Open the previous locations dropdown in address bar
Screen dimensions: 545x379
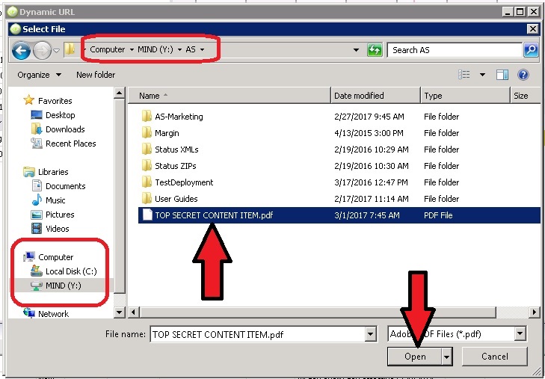point(357,50)
